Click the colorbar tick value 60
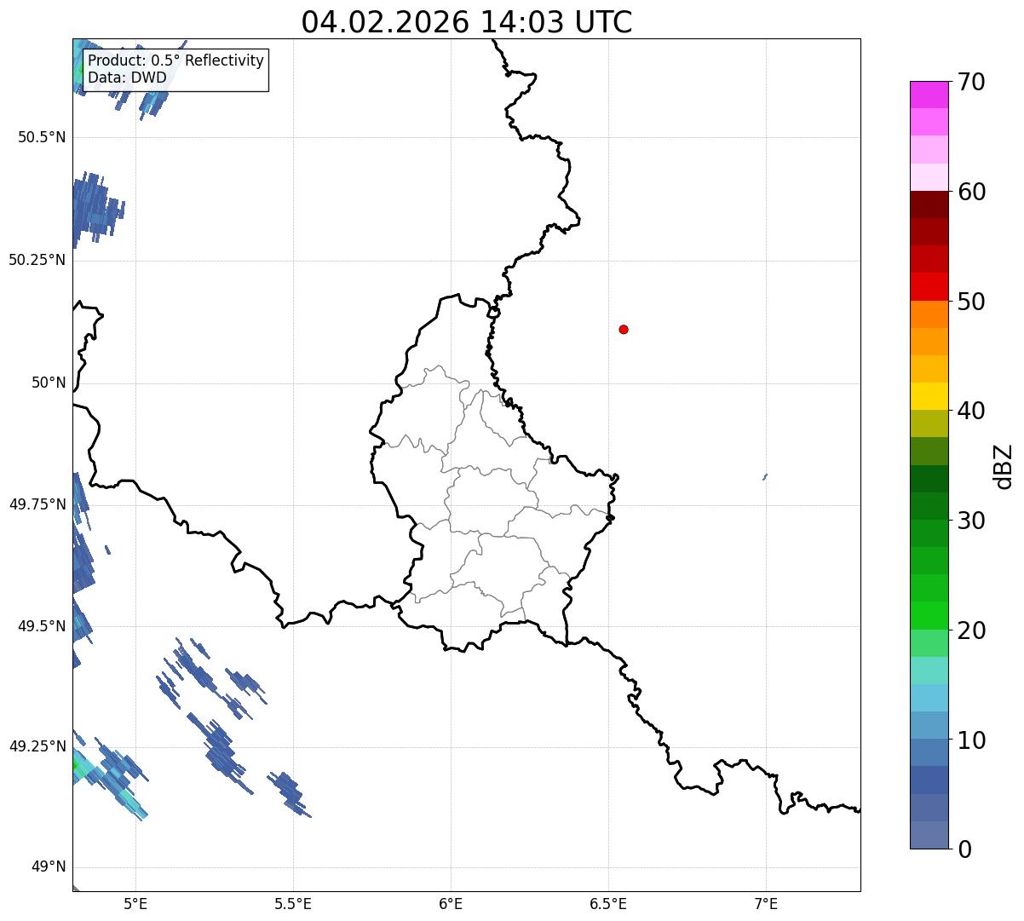 click(971, 192)
